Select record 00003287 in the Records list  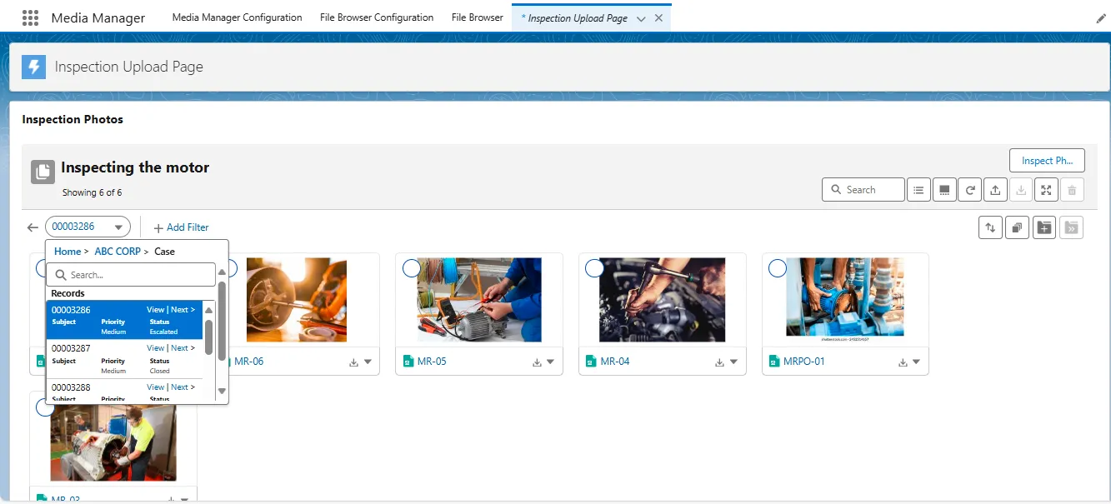[124, 359]
